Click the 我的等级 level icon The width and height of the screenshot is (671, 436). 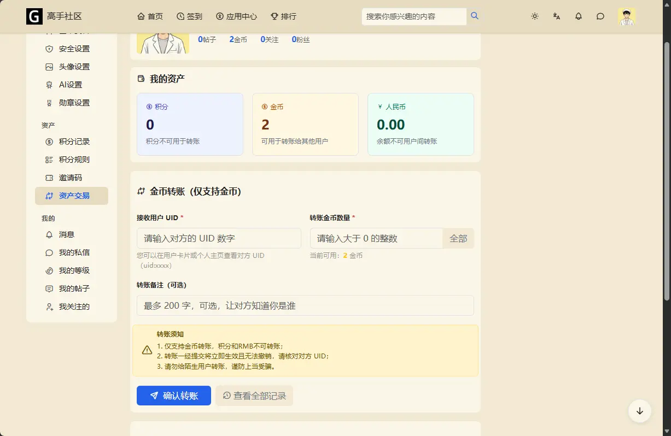click(49, 270)
